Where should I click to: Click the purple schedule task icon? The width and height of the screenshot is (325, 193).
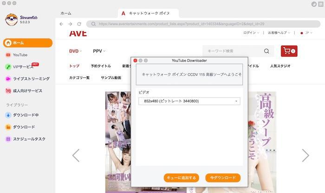click(x=8, y=139)
